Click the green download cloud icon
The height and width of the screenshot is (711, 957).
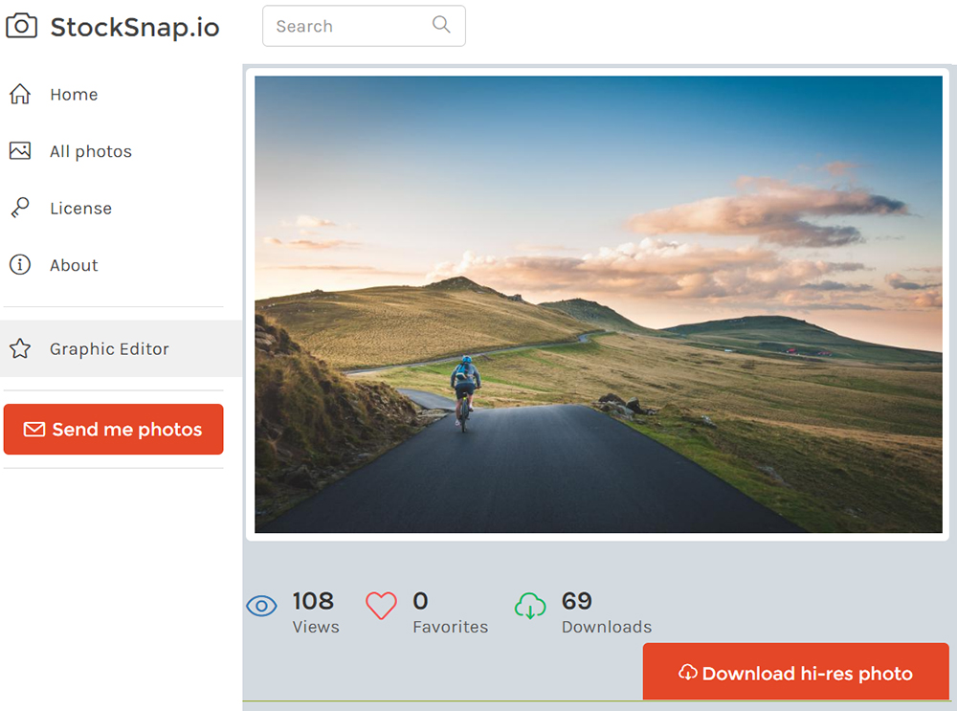(x=530, y=606)
